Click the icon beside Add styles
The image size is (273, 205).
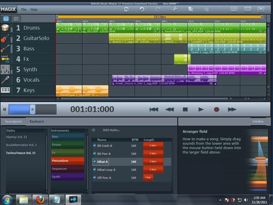click(x=94, y=130)
